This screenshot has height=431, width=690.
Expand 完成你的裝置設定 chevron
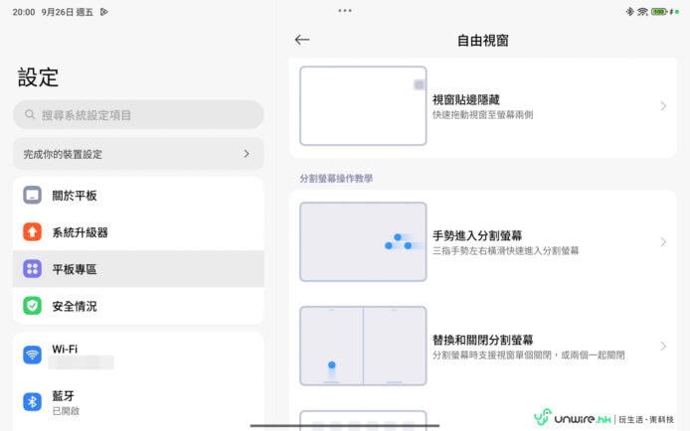pyautogui.click(x=247, y=154)
